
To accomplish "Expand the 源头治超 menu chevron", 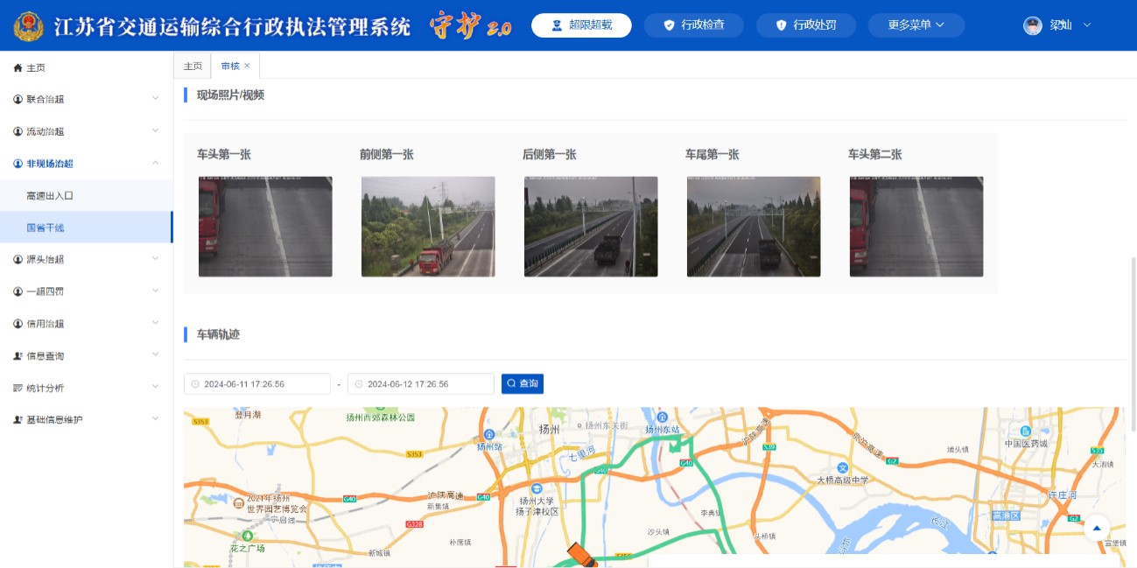I will pyautogui.click(x=155, y=259).
